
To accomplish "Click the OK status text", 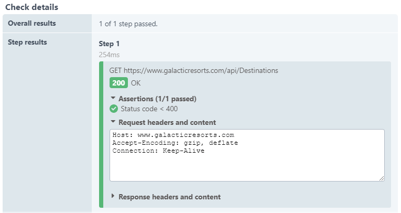I will (136, 83).
